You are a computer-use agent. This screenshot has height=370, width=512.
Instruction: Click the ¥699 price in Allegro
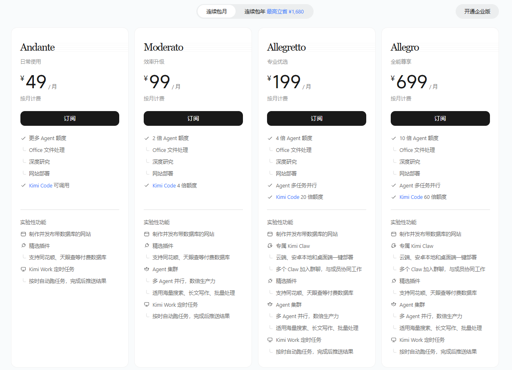coord(409,82)
